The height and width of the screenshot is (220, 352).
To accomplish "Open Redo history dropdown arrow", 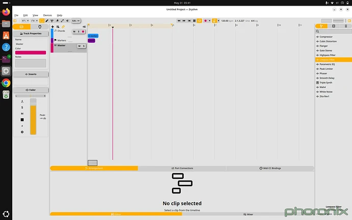I will click(x=37, y=21).
